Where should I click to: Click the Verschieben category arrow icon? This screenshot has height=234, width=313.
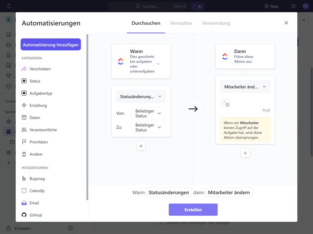point(24,69)
